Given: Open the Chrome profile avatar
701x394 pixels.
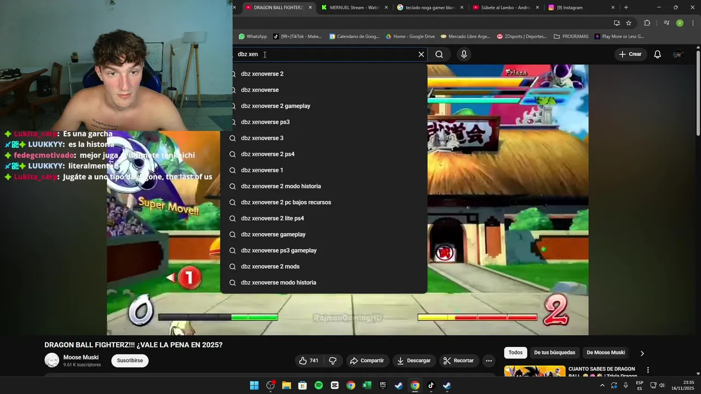Looking at the screenshot, I should 680,23.
